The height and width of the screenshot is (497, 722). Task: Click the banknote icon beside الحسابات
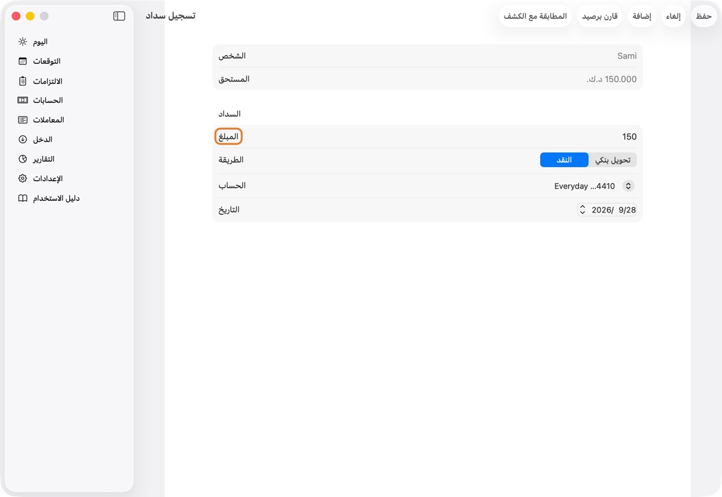(23, 100)
